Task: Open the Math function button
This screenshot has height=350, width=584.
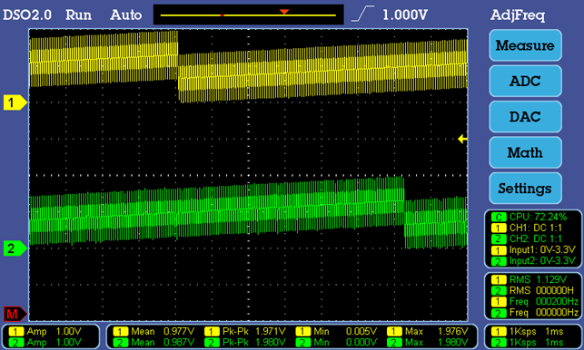Action: 525,152
